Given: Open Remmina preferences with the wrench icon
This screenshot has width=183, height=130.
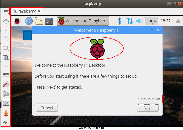Looking at the screenshot, I should pos(6,84).
